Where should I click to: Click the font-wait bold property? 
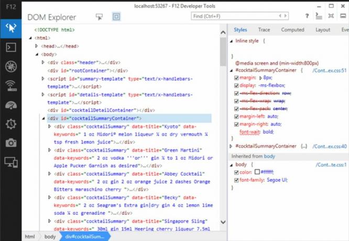pyautogui.click(x=256, y=132)
